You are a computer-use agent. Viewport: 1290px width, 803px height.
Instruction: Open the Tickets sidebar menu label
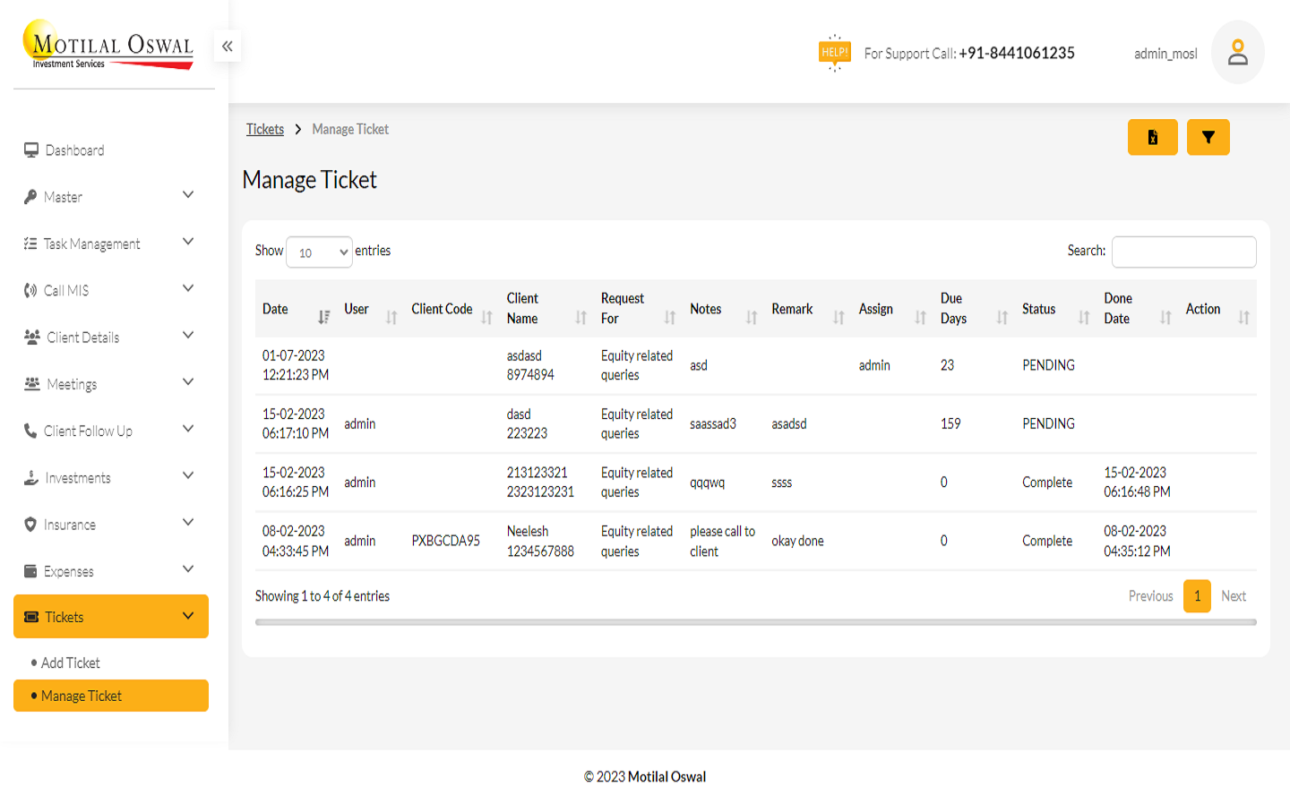pyautogui.click(x=64, y=617)
